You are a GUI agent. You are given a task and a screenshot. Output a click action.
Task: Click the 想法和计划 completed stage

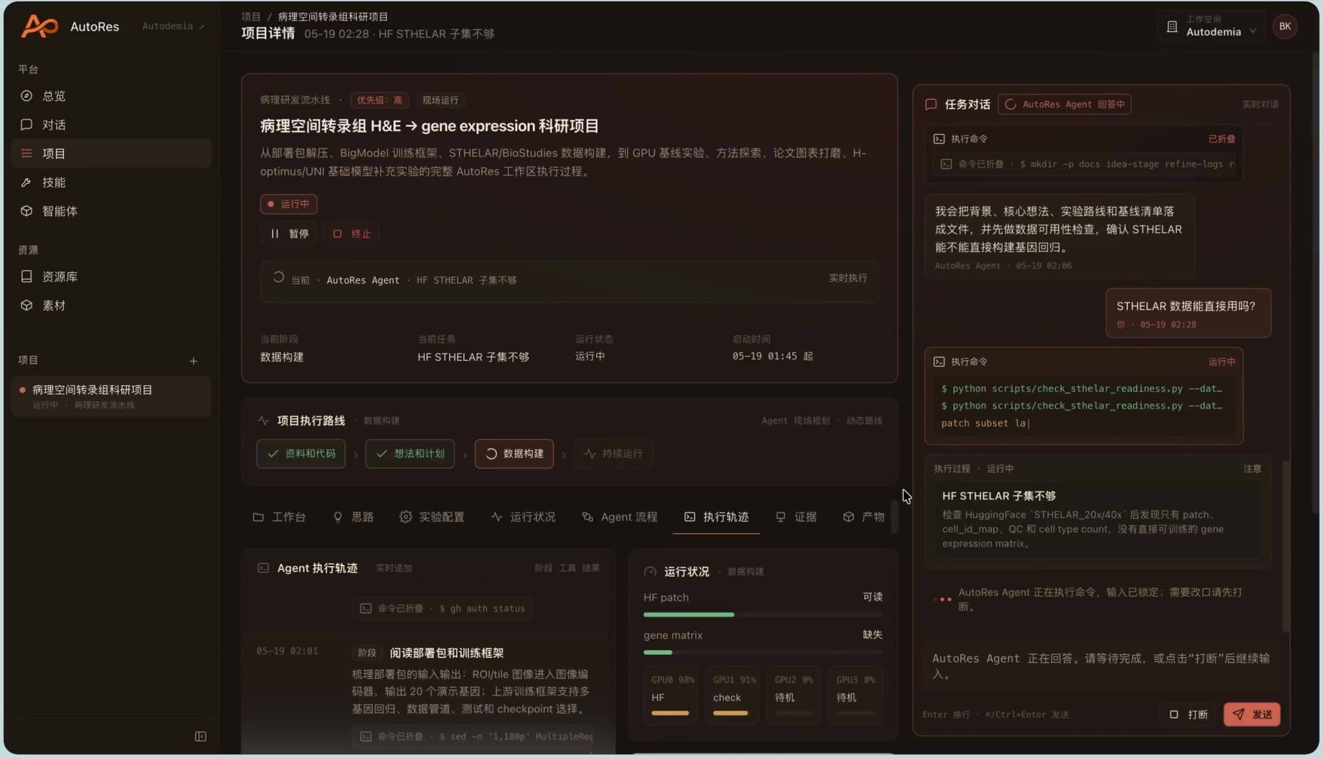point(410,454)
